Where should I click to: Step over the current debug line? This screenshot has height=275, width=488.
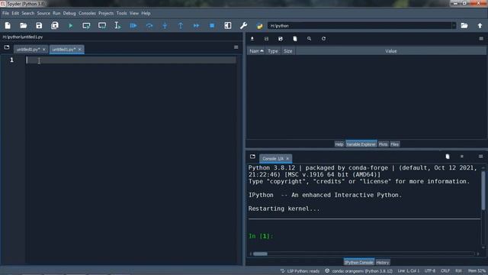click(149, 25)
